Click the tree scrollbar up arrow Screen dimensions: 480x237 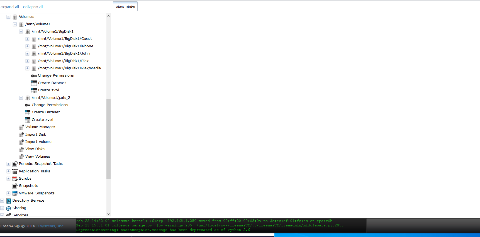pyautogui.click(x=109, y=16)
